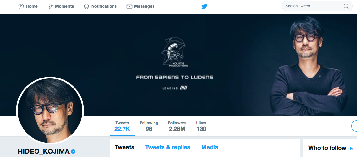
Task: Click the Notifications text label
Action: pyautogui.click(x=104, y=6)
